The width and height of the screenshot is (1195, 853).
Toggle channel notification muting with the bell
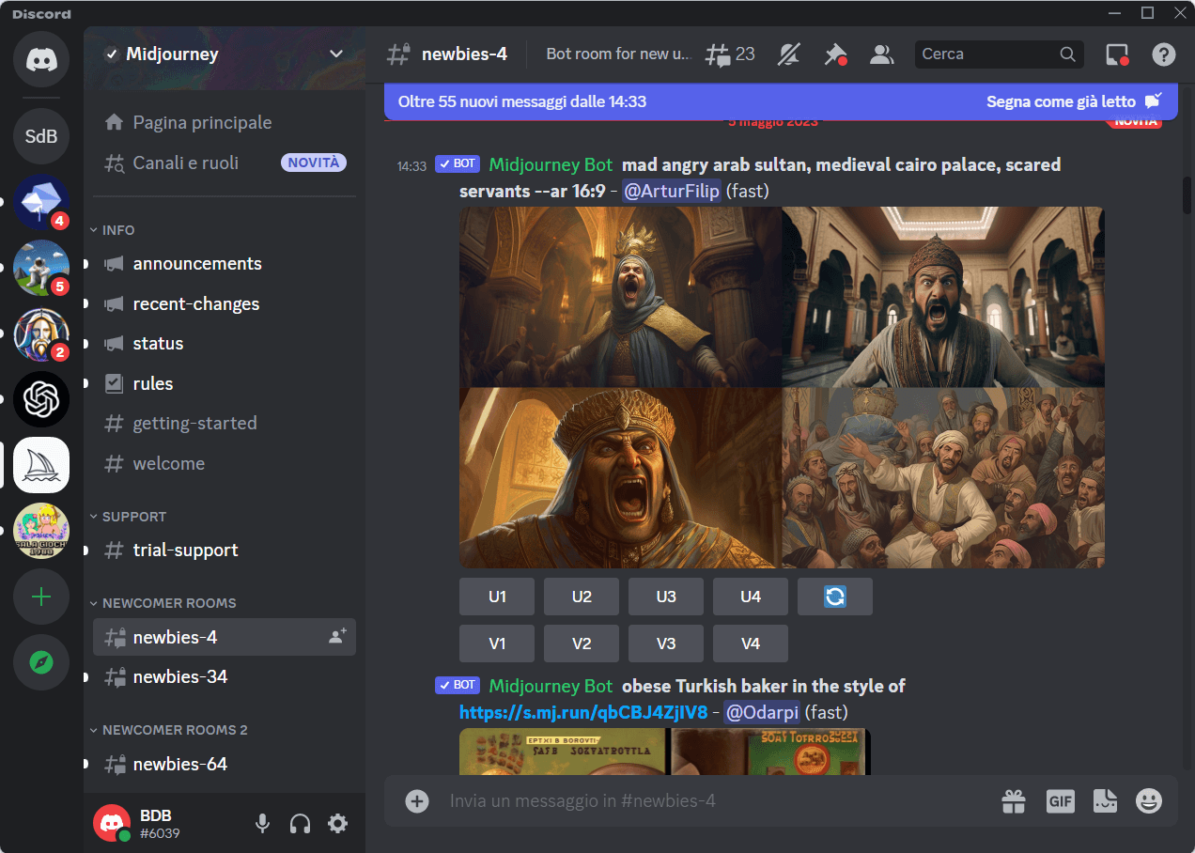point(788,54)
